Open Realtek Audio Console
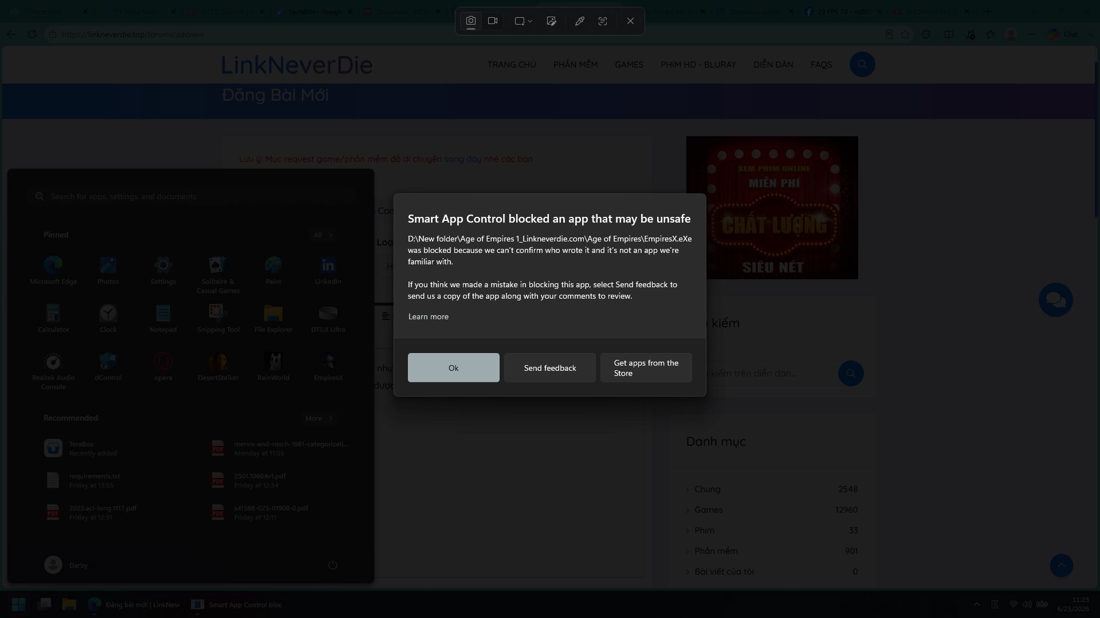1100x618 pixels. 53,371
